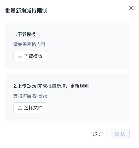Click the greyed-out 确认 button

[x=120, y=134]
